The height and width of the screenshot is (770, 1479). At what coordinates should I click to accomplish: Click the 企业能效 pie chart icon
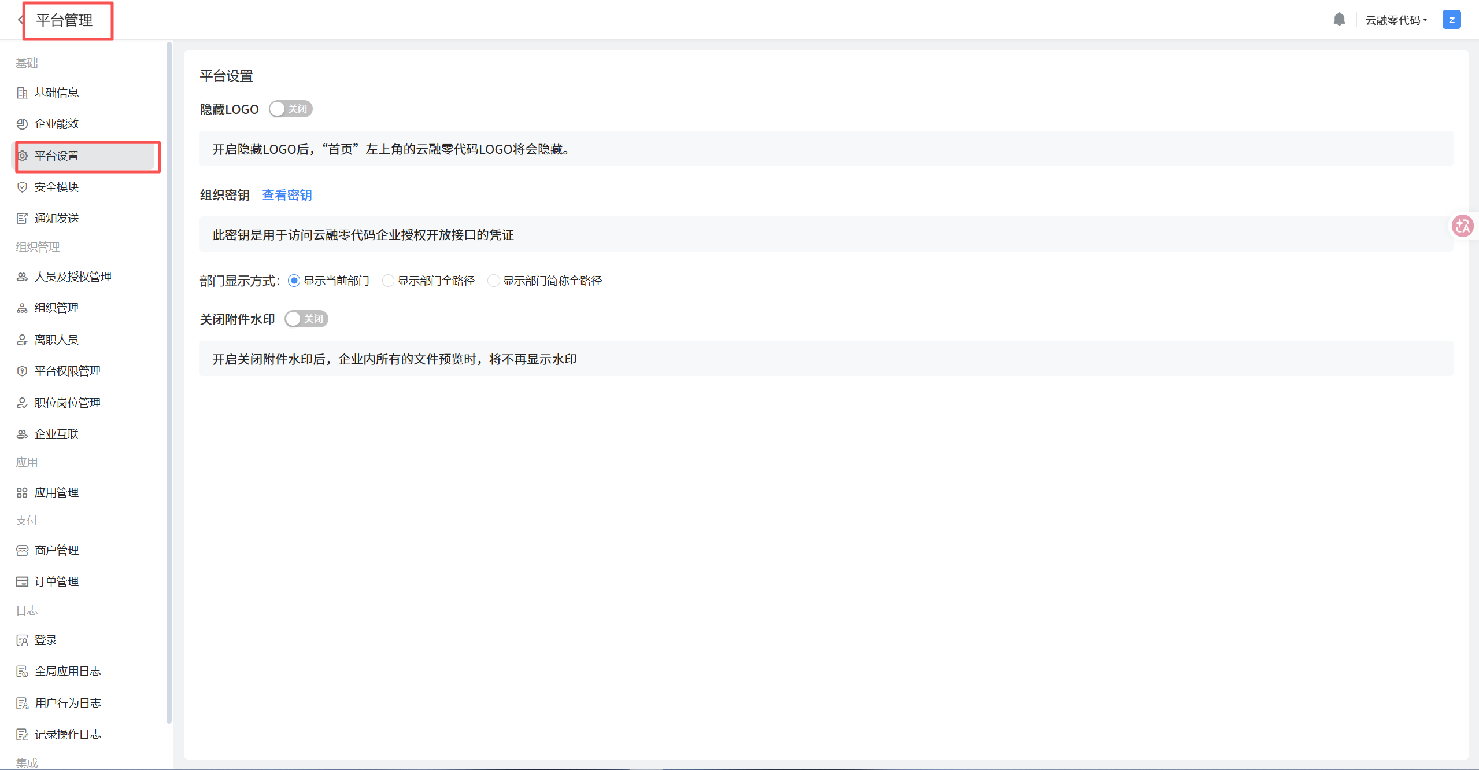pos(22,124)
